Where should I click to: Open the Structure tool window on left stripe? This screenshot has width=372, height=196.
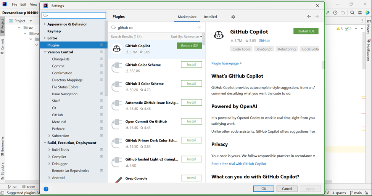pyautogui.click(x=2, y=171)
